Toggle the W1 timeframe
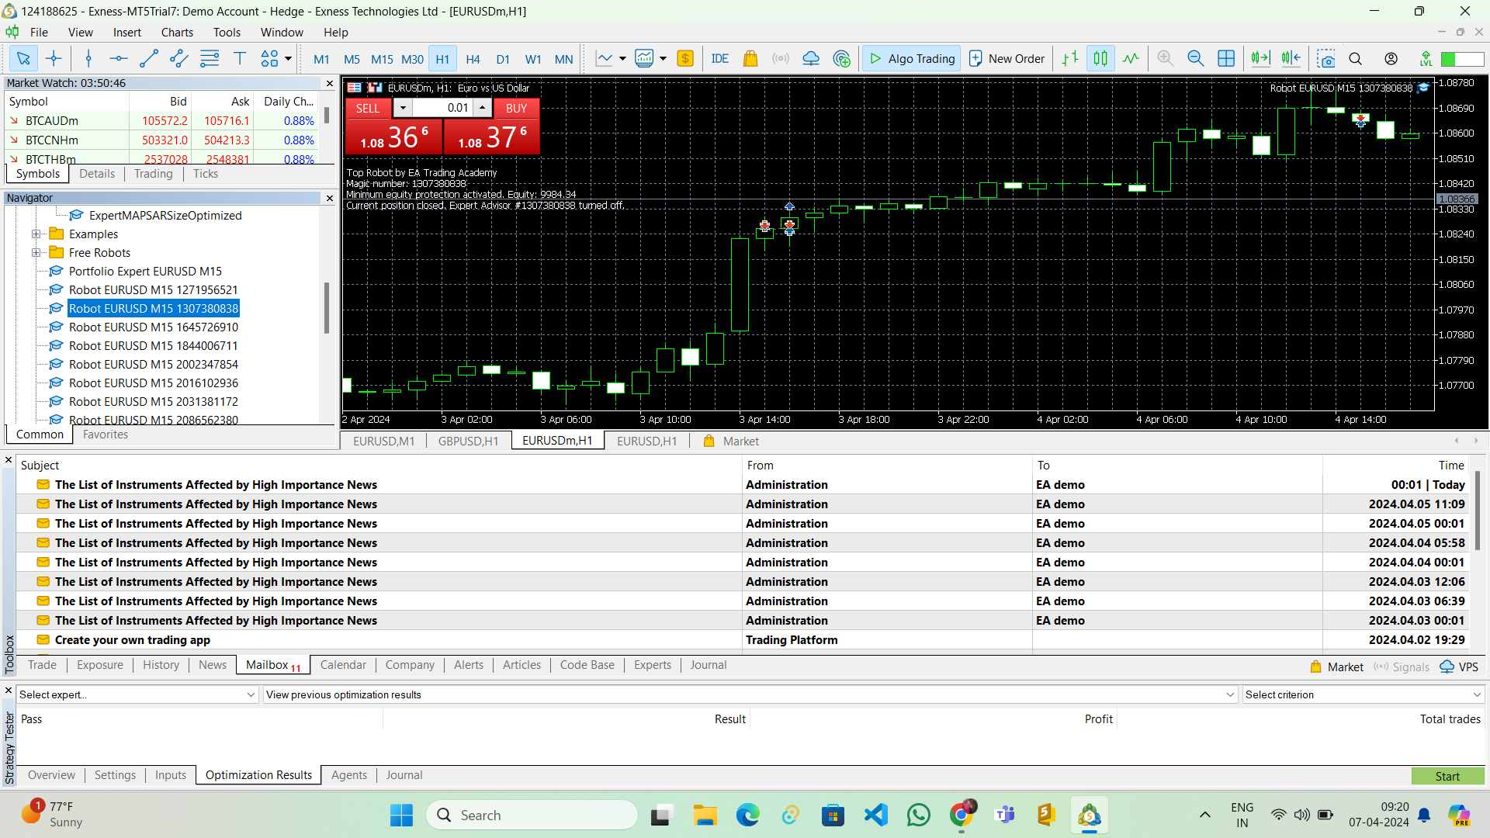 point(533,59)
